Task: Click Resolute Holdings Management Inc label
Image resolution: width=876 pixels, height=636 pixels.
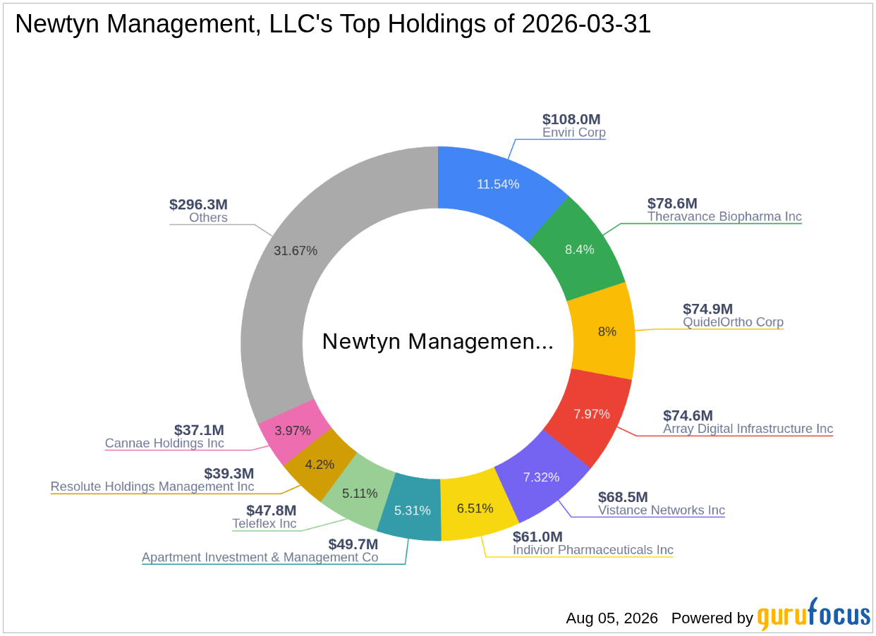Action: [x=152, y=487]
